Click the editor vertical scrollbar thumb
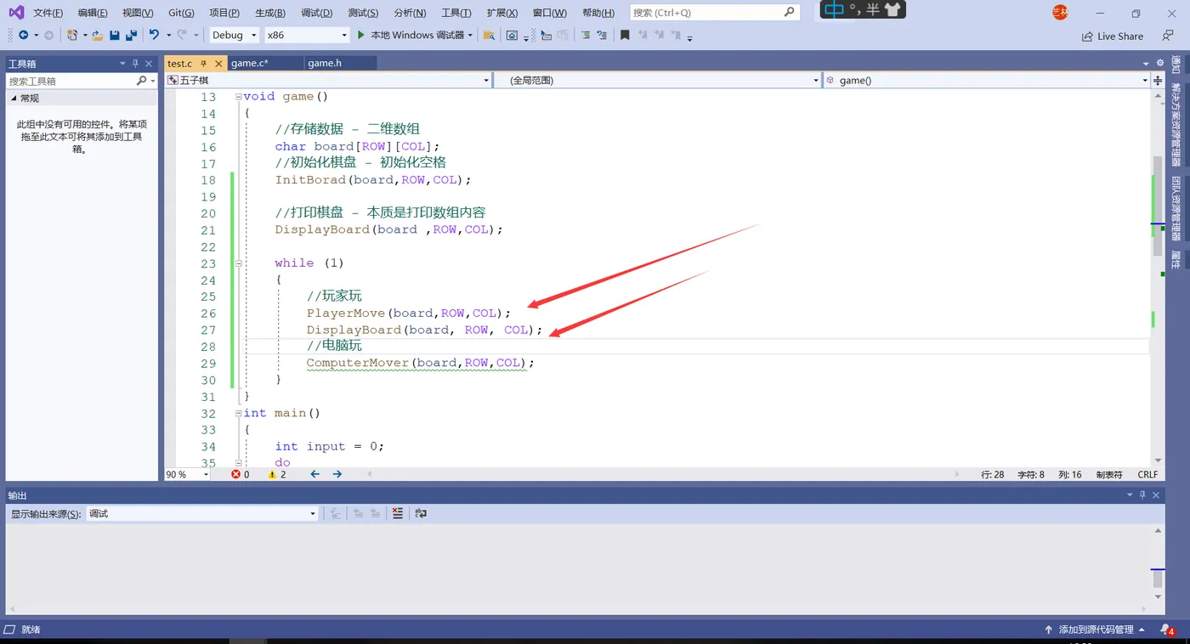Viewport: 1190px width, 644px height. click(1157, 206)
